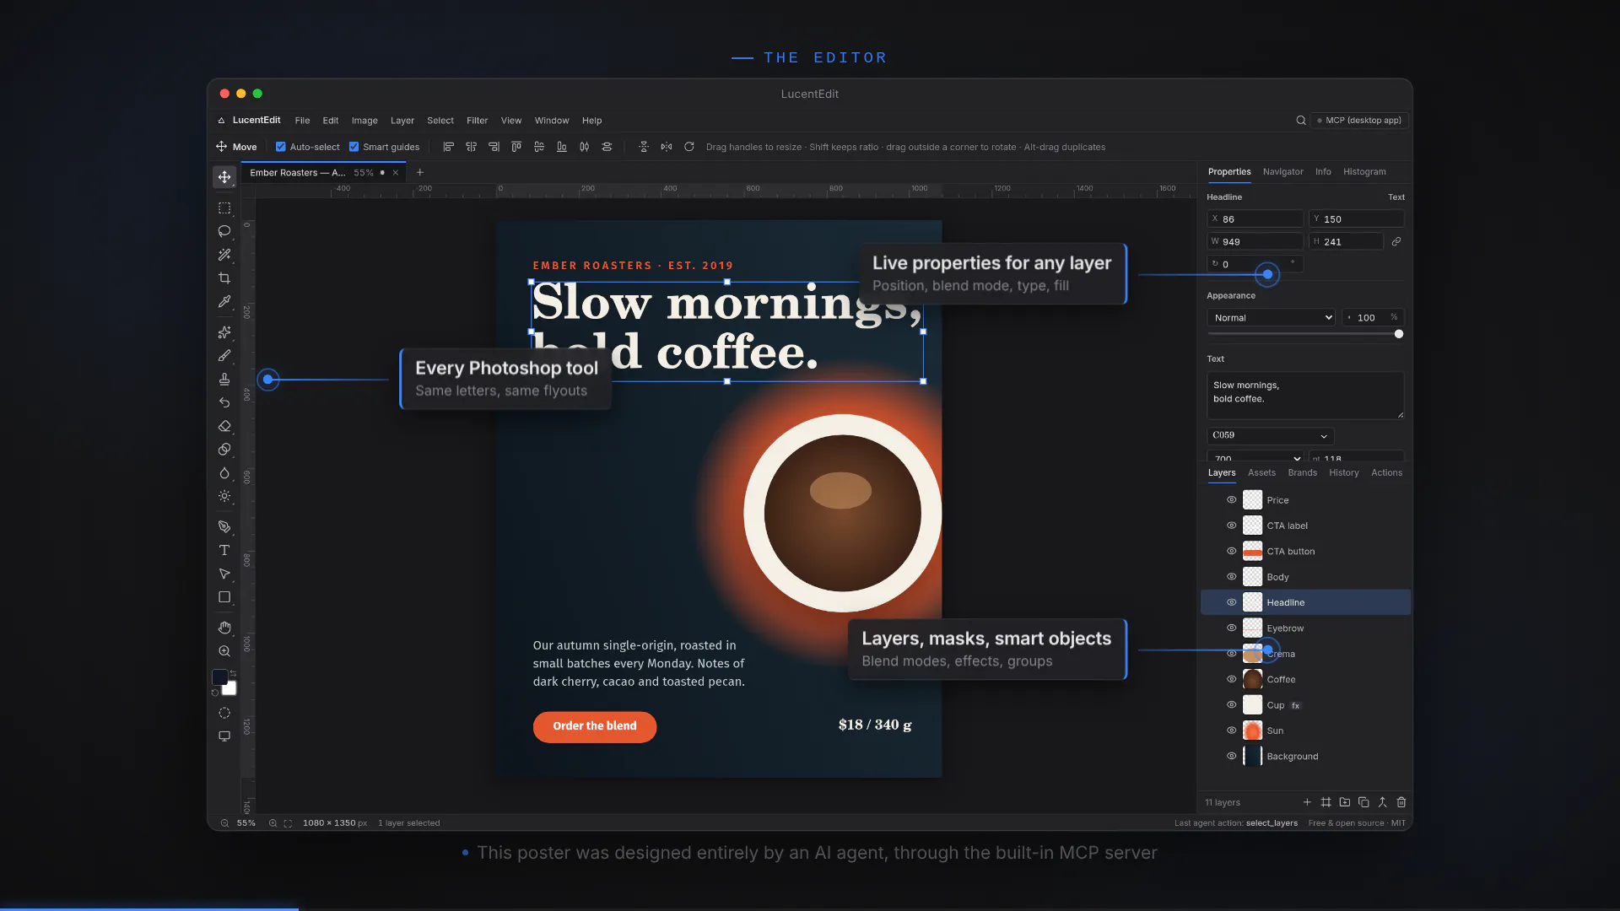Click the search magnifier icon in menu bar
Viewport: 1620px width, 911px height.
coord(1301,121)
